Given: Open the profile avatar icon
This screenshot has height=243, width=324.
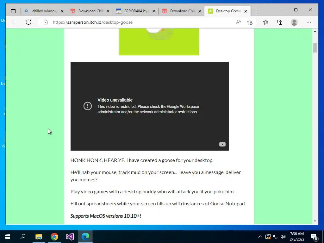Looking at the screenshot, I should click(294, 22).
